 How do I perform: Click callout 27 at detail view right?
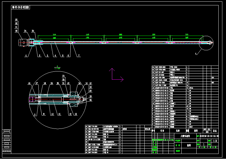[90, 84]
